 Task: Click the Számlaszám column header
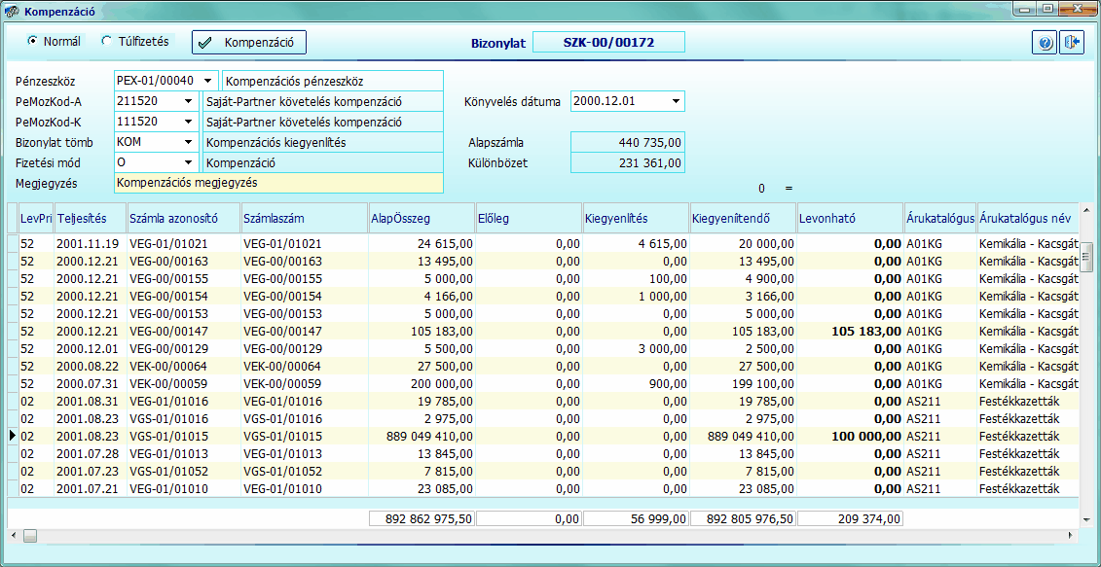tap(305, 218)
